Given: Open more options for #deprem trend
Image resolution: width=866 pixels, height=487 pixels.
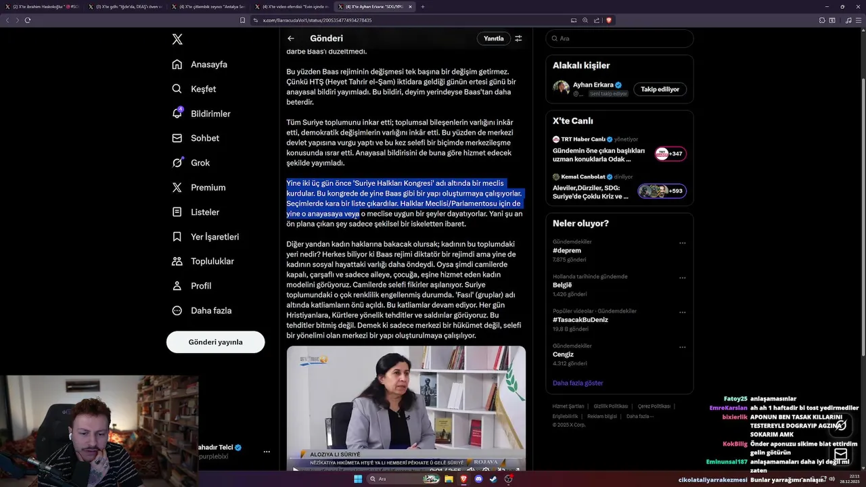Looking at the screenshot, I should (x=682, y=243).
